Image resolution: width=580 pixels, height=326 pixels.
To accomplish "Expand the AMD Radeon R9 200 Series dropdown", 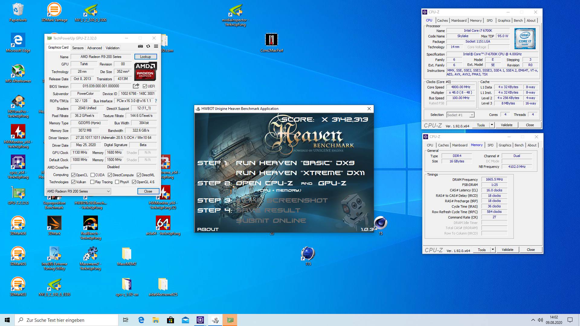I will (x=78, y=191).
